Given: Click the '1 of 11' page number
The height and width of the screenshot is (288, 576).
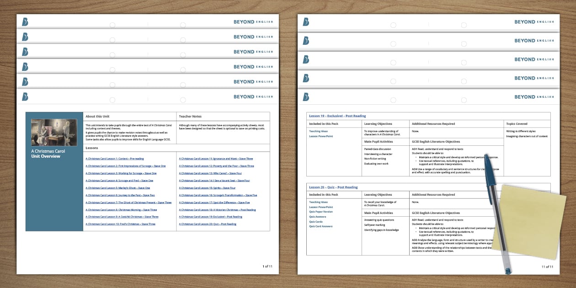Looking at the screenshot, I should pyautogui.click(x=267, y=266).
